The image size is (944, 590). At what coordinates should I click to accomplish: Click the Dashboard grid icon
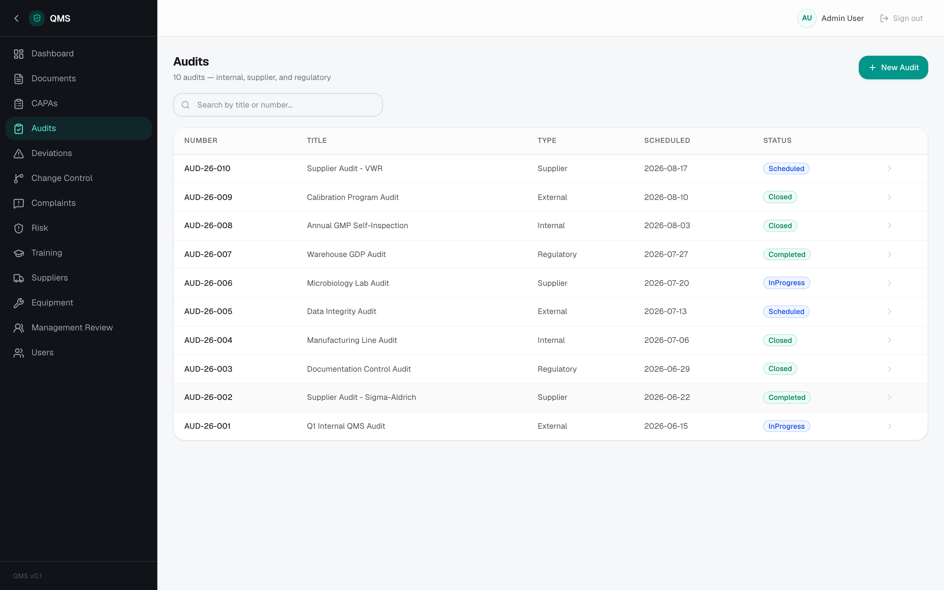coord(19,54)
